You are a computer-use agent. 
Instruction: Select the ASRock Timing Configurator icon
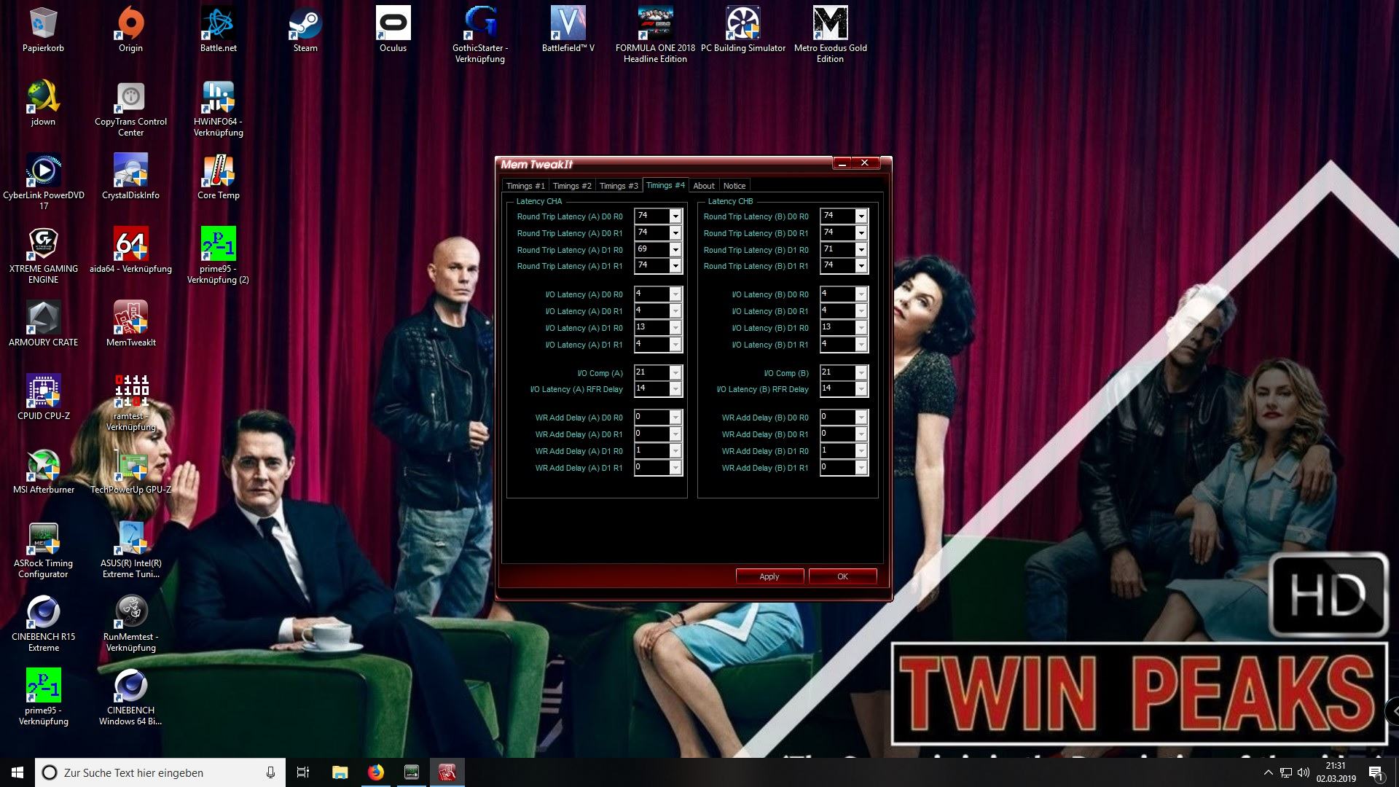click(43, 550)
